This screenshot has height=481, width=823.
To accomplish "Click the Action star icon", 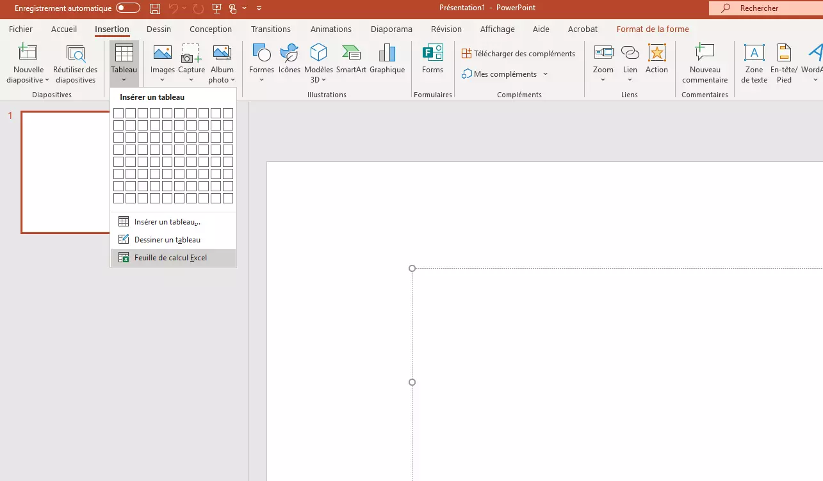I will click(x=656, y=52).
